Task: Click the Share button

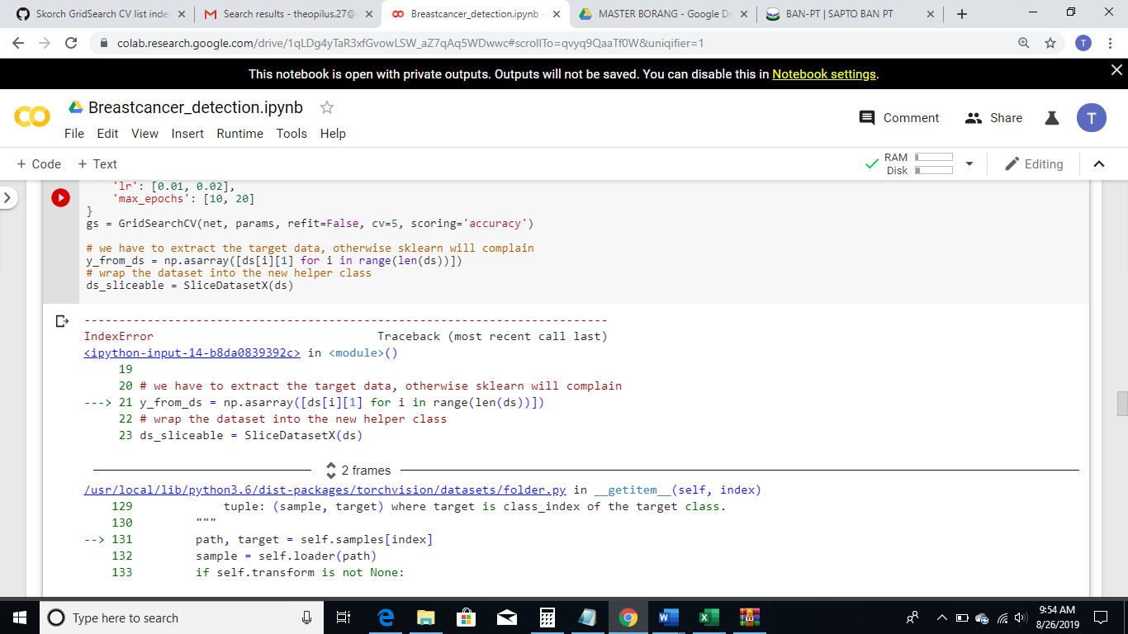Action: point(993,118)
